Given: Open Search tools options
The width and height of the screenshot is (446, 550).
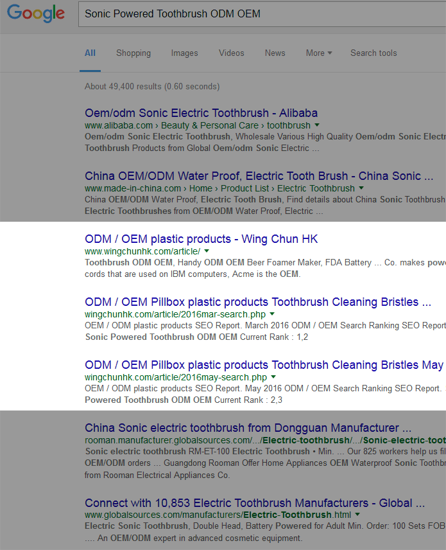Looking at the screenshot, I should [x=373, y=53].
